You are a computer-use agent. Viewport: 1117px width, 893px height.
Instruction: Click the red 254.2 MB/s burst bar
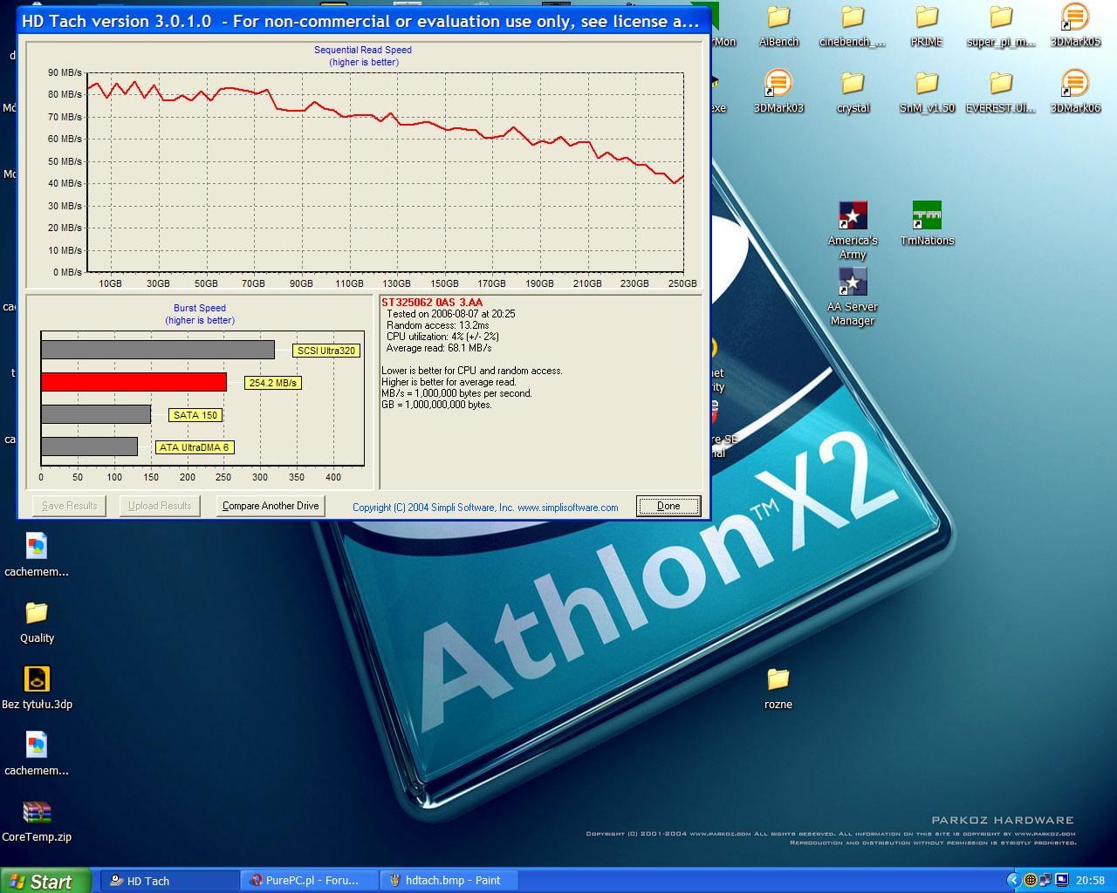[134, 382]
